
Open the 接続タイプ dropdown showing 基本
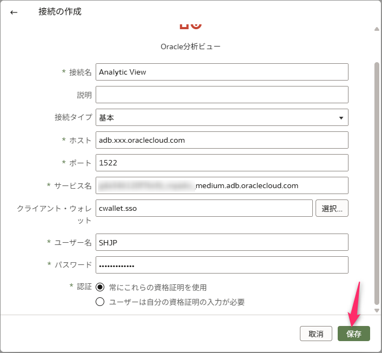coord(222,117)
